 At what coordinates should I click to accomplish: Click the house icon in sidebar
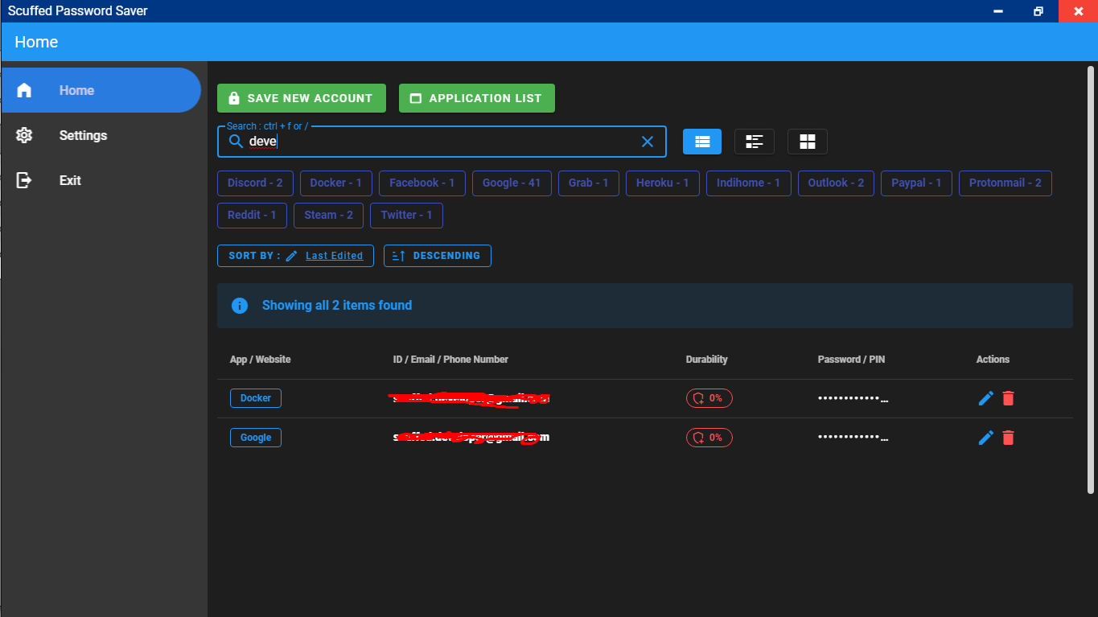coord(24,90)
